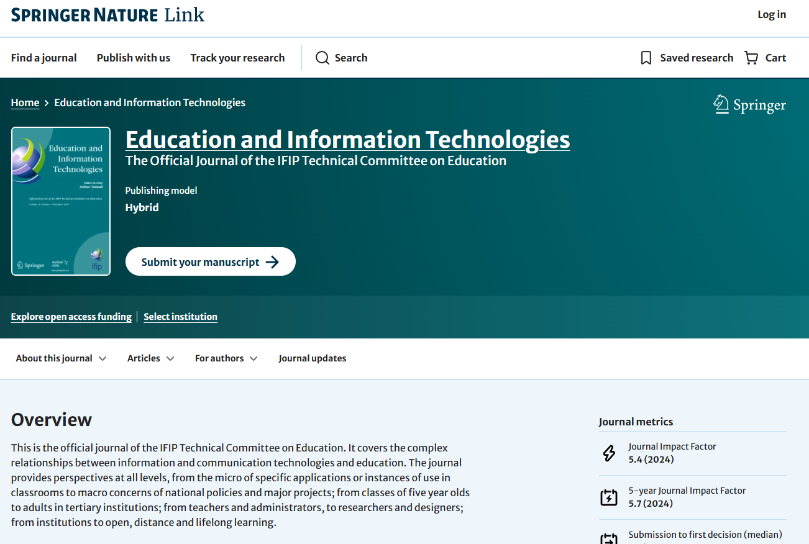Click the journal cover thumbnail
This screenshot has height=544, width=809.
coord(61,201)
